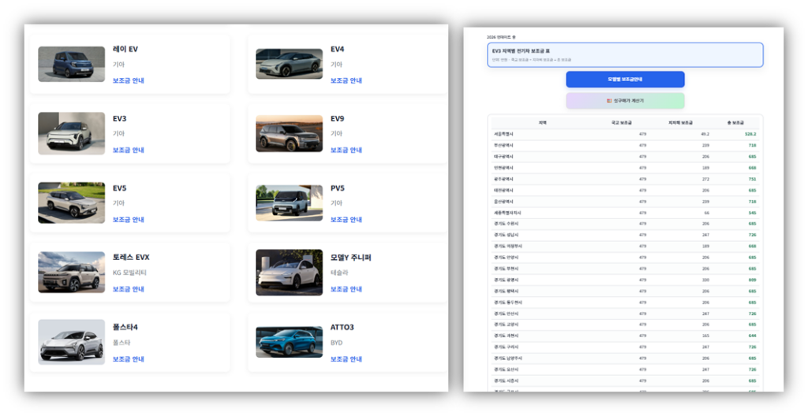The width and height of the screenshot is (808, 416).
Task: Click the 경기도 부천시 row label
Action: click(x=506, y=269)
